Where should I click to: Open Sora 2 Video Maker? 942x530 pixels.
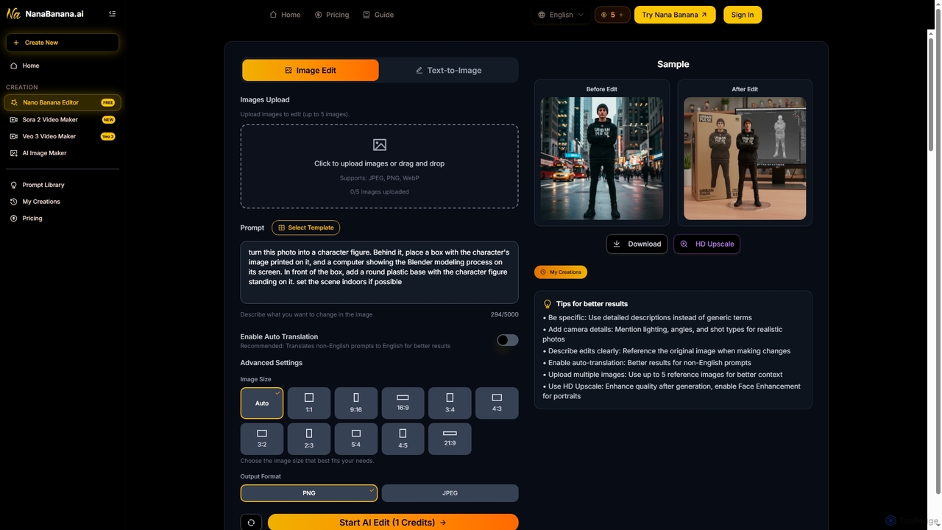[63, 119]
